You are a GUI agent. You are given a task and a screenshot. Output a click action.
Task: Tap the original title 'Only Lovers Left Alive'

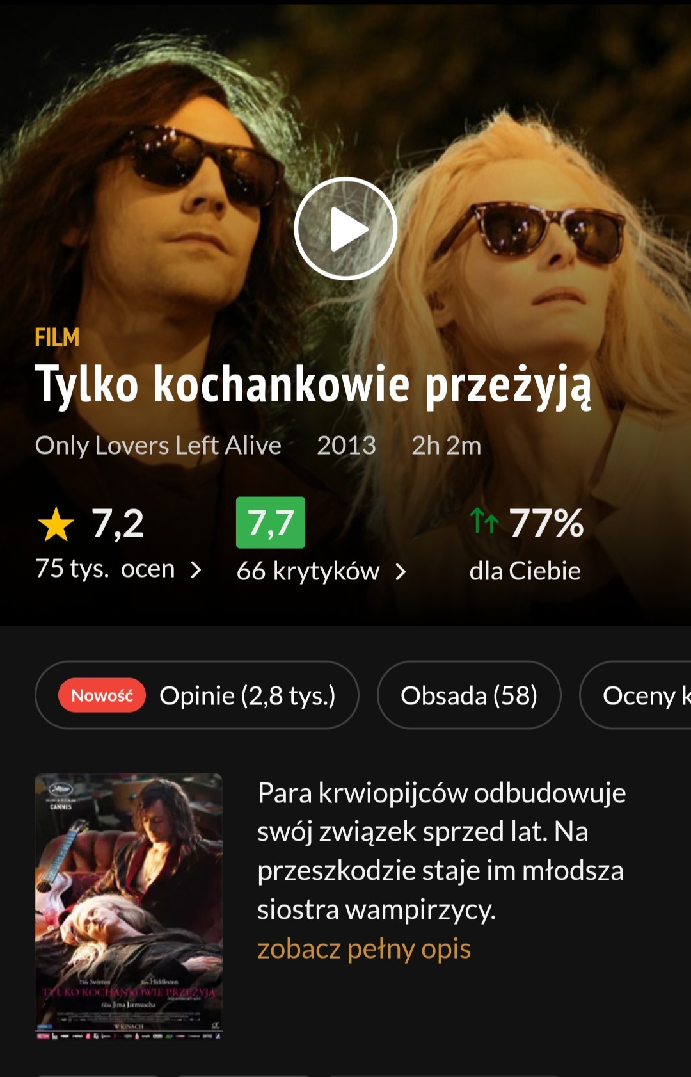coord(158,446)
